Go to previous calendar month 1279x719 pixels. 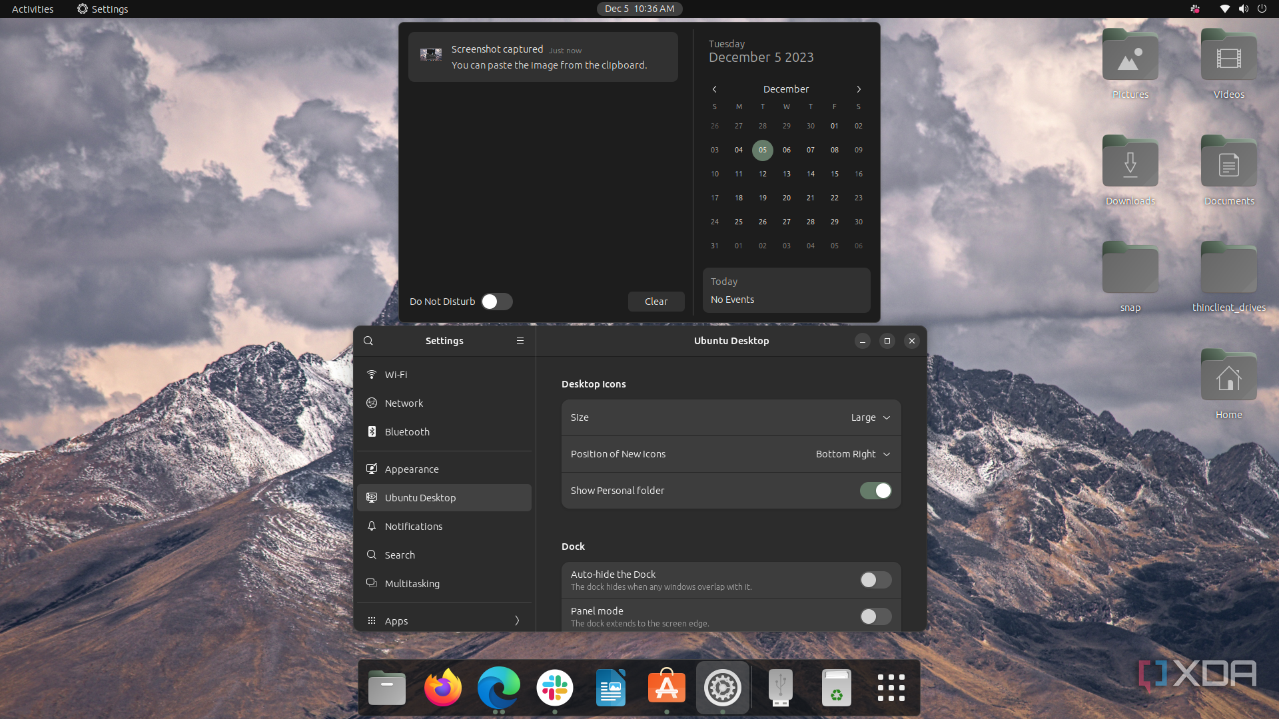point(715,89)
